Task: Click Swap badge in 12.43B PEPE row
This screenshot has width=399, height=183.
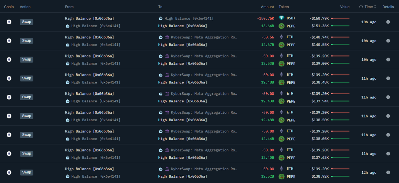Action: [27, 97]
